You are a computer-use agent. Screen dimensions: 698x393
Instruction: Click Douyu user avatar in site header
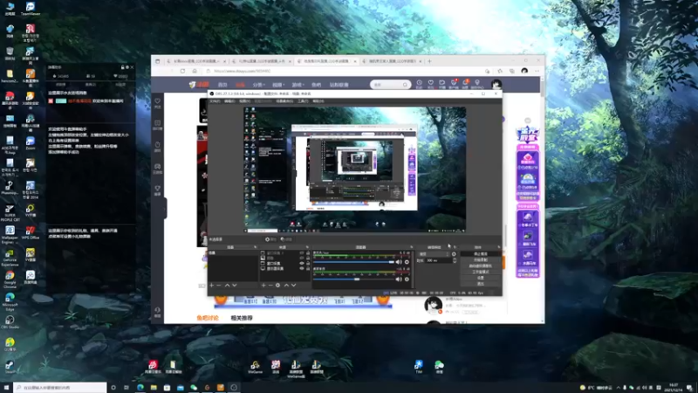coord(496,84)
